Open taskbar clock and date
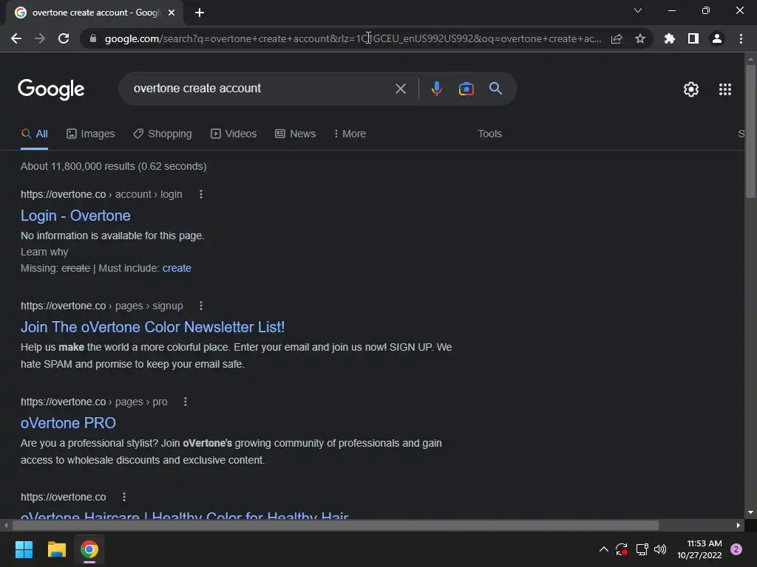 coord(699,549)
